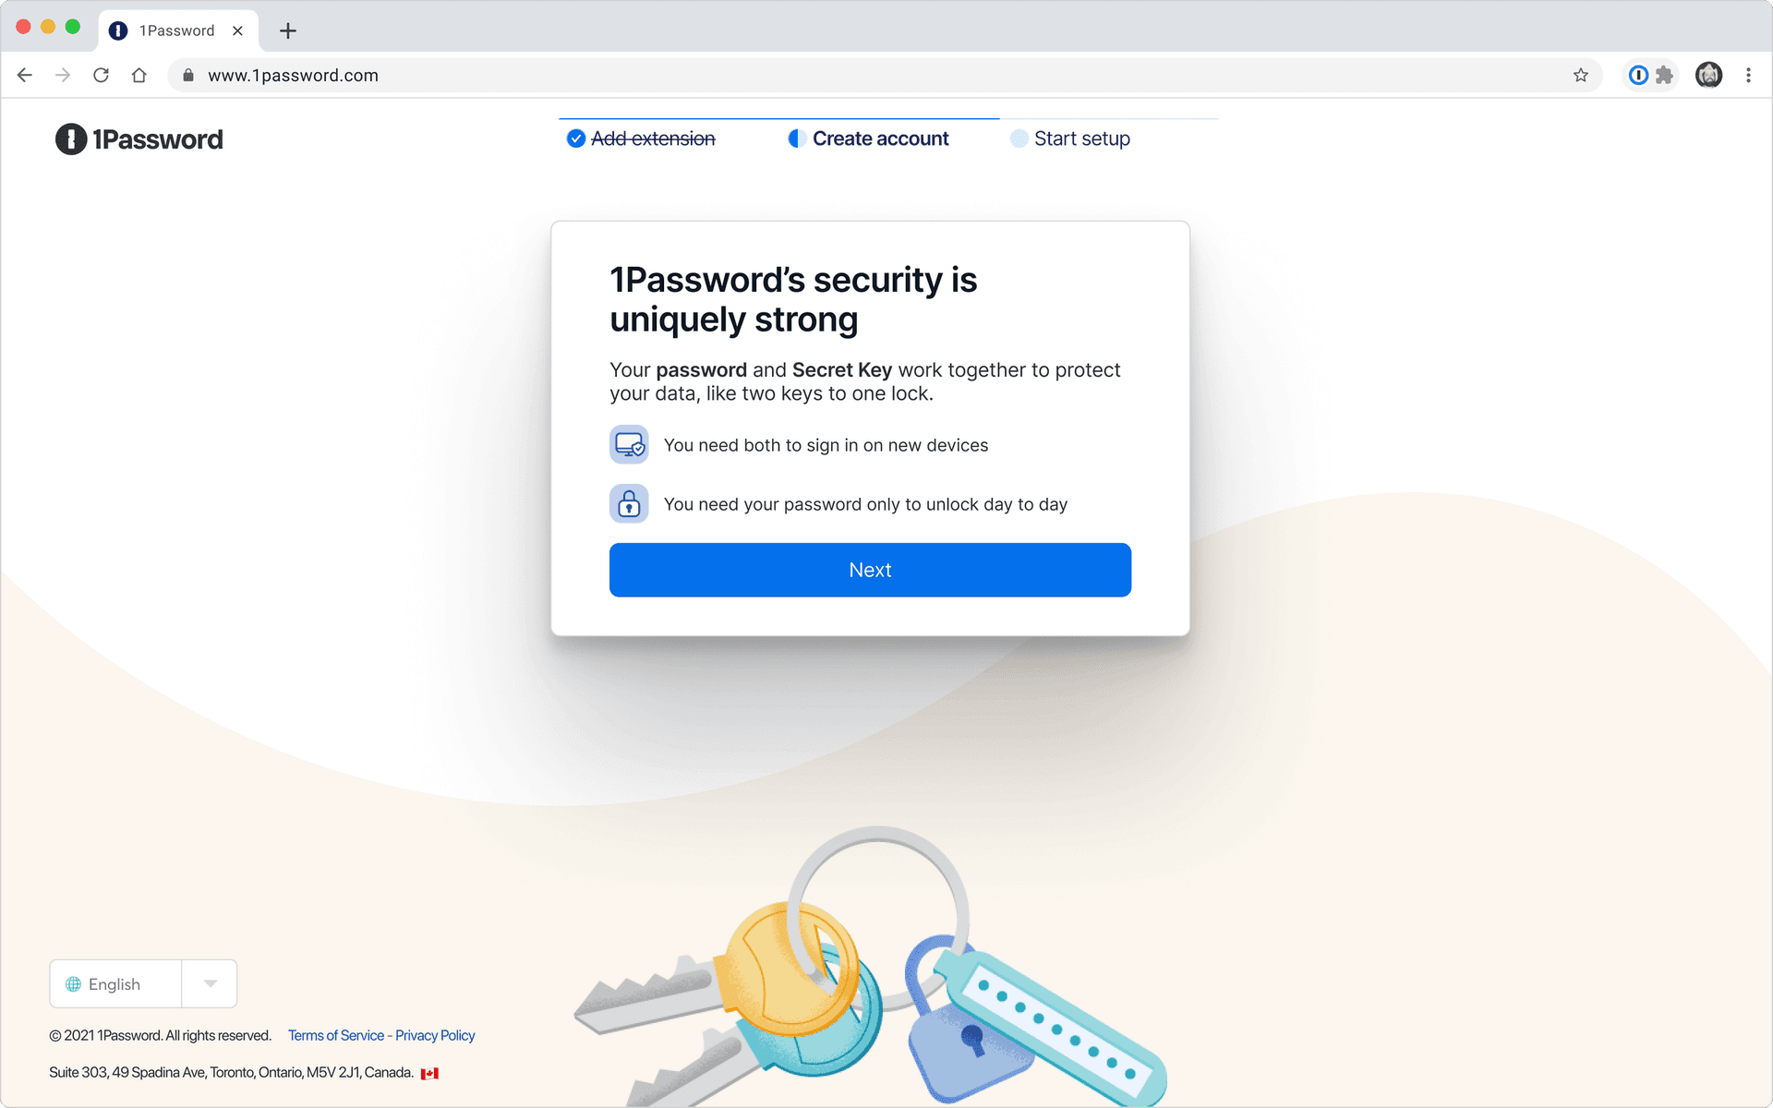Open the browser Extensions puzzle icon
The height and width of the screenshot is (1108, 1773).
pyautogui.click(x=1664, y=76)
